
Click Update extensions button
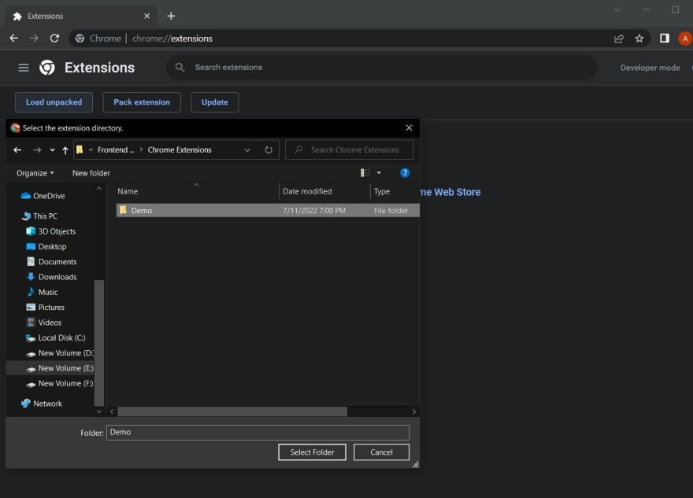[215, 102]
